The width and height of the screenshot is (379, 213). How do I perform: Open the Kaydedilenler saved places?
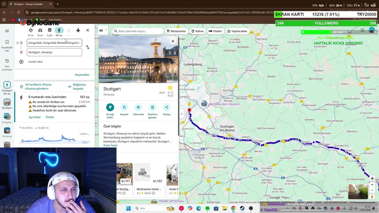coord(7,46)
